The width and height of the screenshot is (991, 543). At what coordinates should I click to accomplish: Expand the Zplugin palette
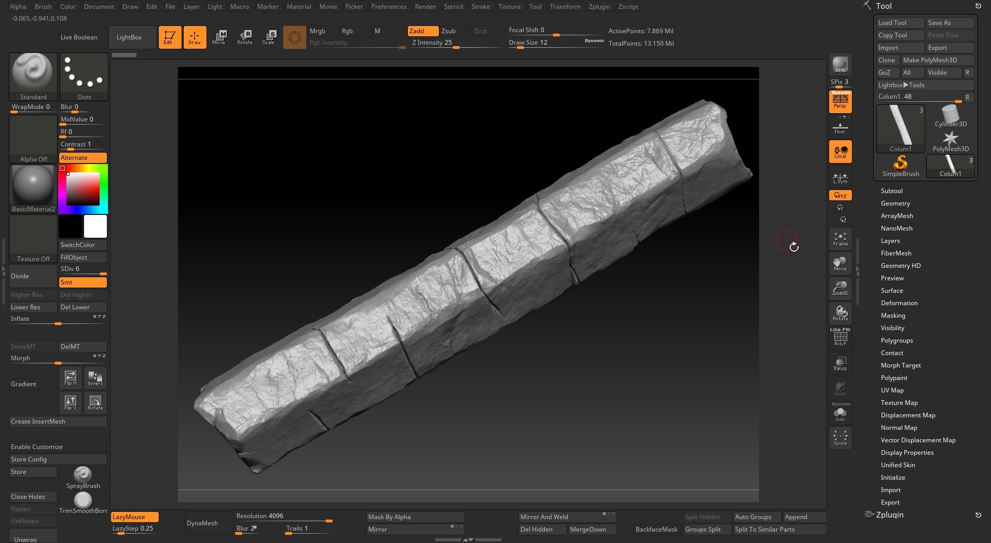[889, 515]
